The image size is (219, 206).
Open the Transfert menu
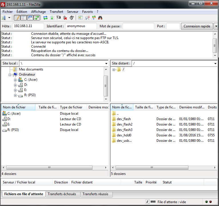tap(57, 12)
